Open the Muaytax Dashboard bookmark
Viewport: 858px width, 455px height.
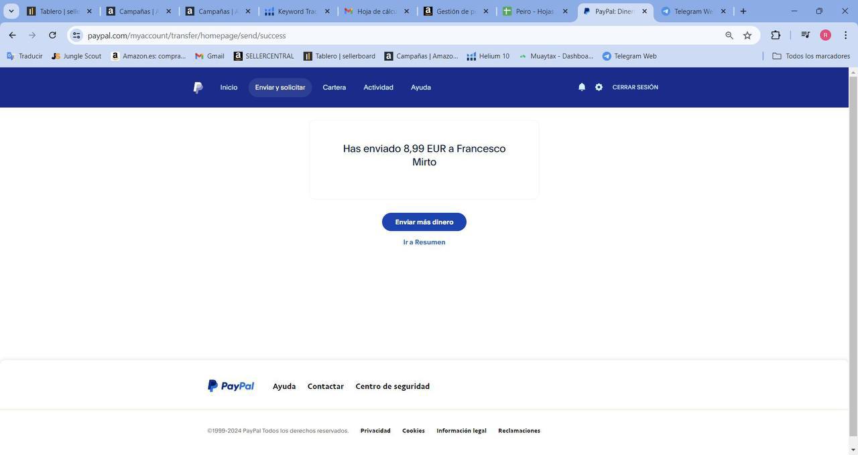[556, 56]
